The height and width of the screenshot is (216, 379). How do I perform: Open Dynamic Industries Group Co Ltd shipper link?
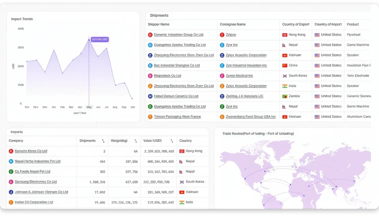click(x=179, y=35)
